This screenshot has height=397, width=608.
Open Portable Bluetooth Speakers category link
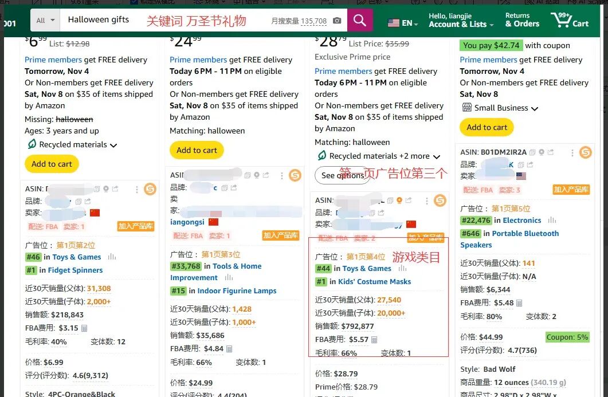click(509, 239)
